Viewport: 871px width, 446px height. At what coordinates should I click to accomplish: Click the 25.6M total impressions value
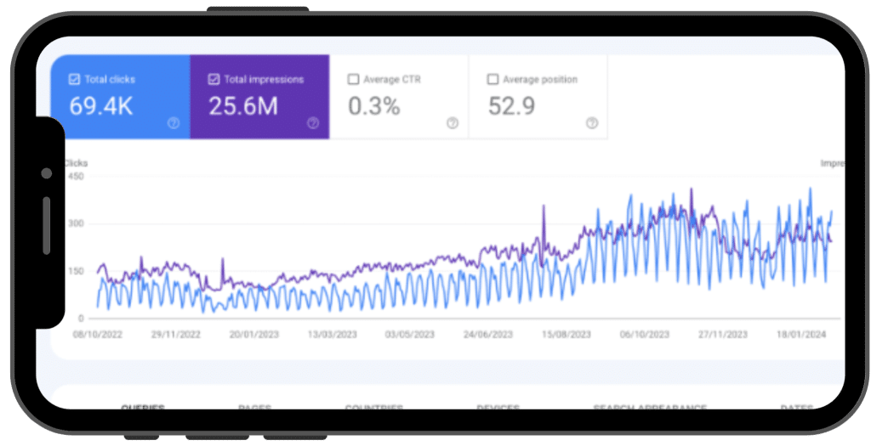(243, 107)
